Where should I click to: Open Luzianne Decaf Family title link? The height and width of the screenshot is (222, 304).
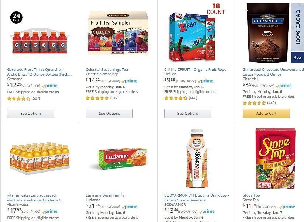105,195
